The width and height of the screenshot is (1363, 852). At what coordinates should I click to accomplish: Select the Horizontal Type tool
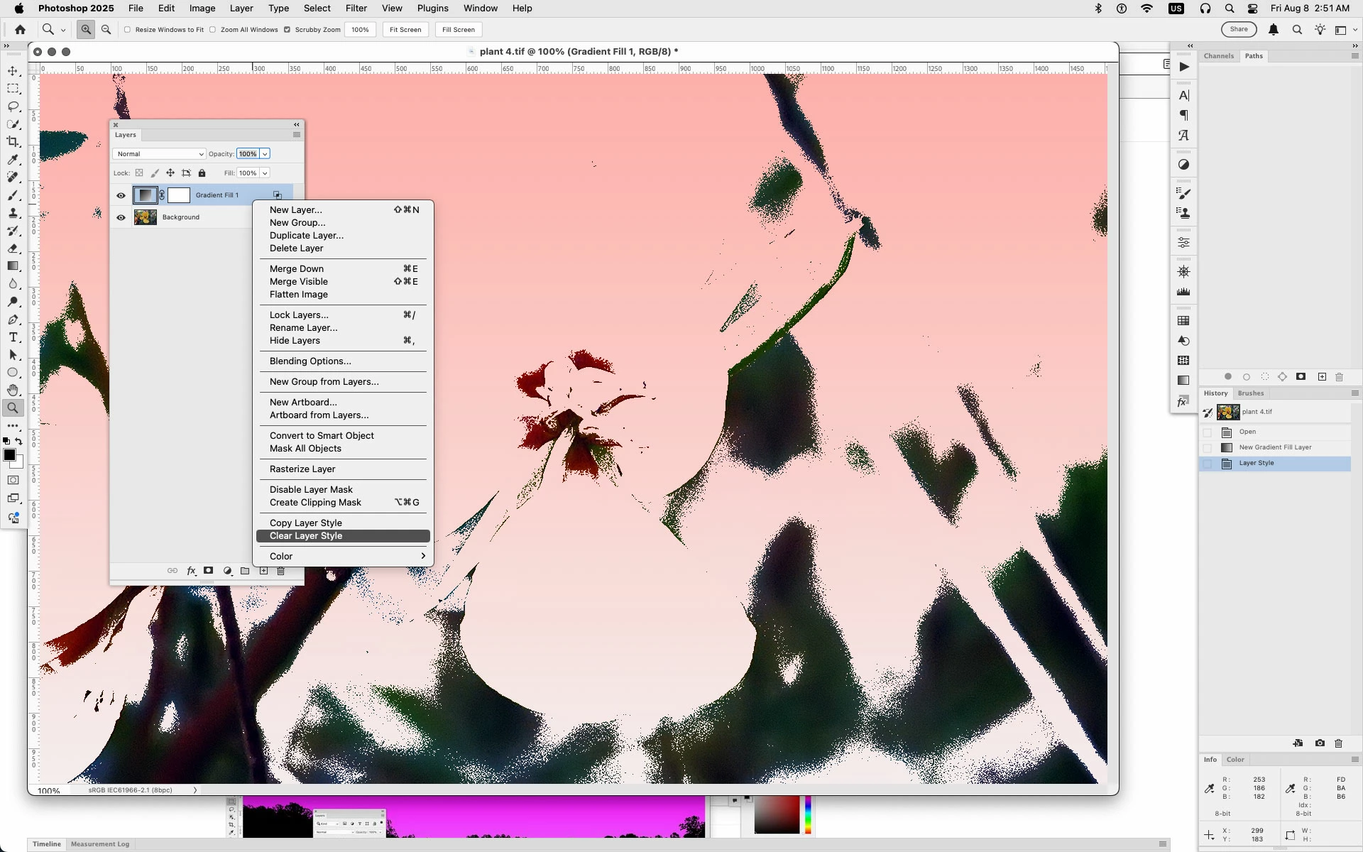(13, 337)
